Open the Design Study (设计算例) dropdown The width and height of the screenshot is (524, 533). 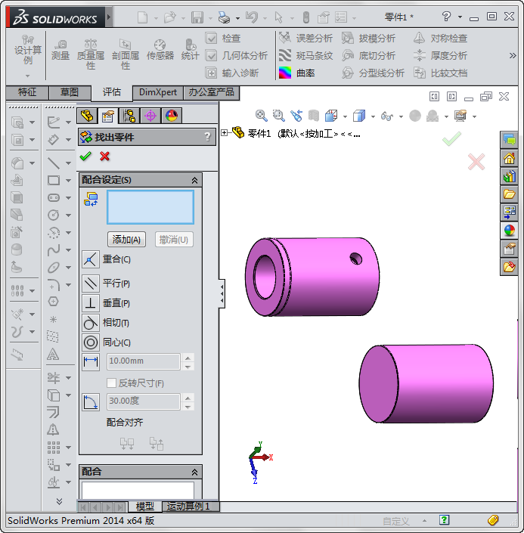coord(28,76)
